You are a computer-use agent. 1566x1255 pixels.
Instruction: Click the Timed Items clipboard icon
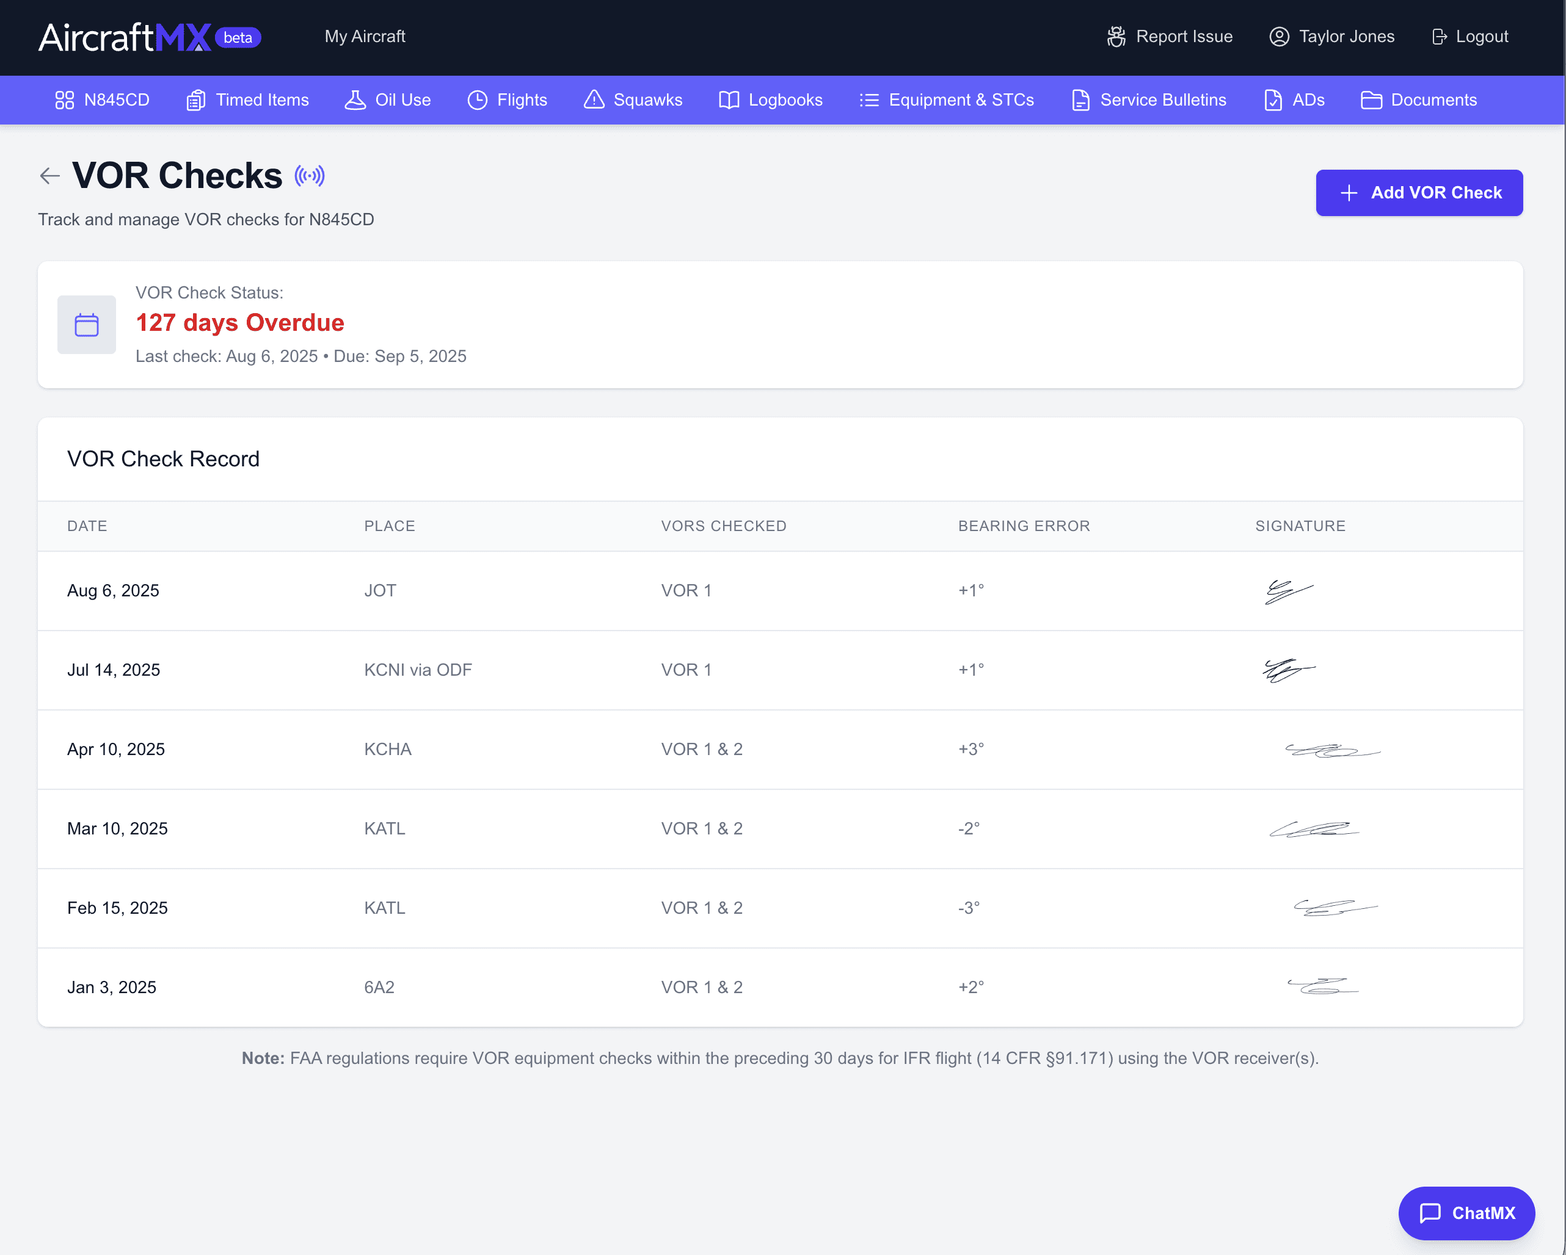[195, 100]
